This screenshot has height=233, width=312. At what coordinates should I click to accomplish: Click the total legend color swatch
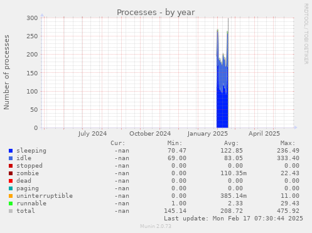11,211
